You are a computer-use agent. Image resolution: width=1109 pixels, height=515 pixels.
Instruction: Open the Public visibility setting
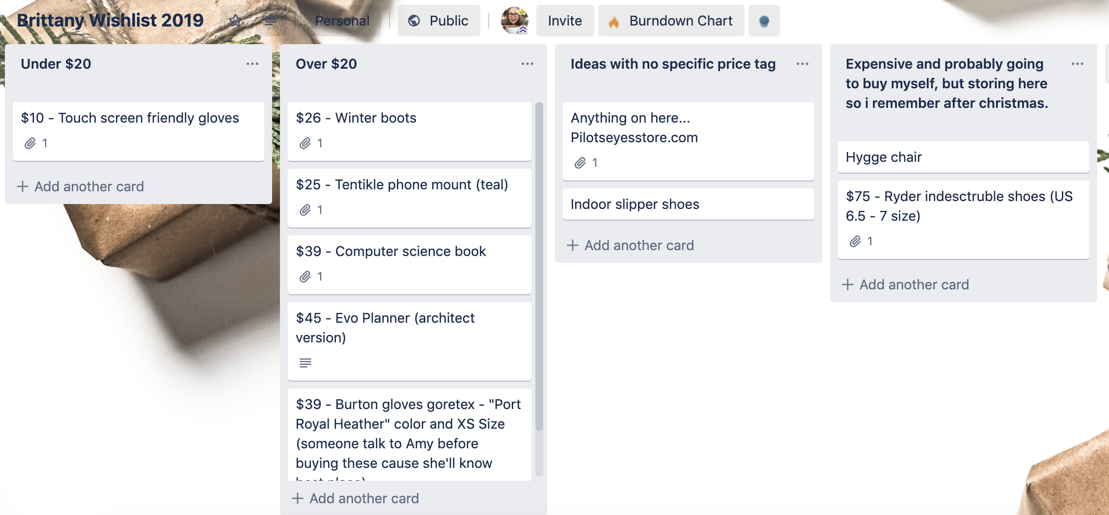pos(439,21)
